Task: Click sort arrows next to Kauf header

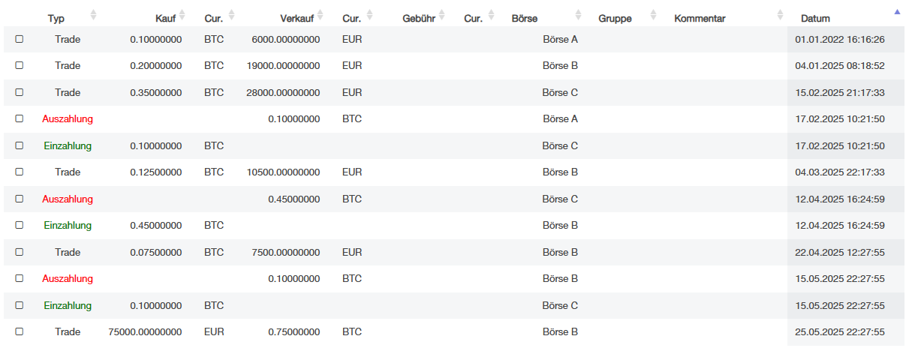Action: click(182, 15)
